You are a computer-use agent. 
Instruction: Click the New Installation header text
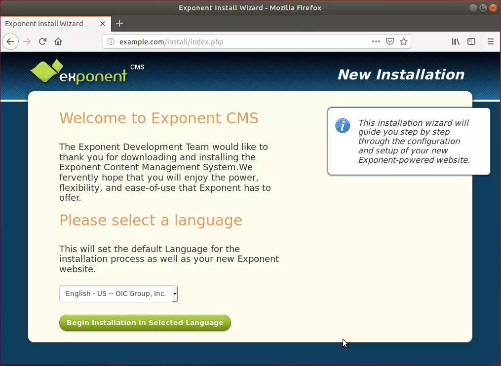401,74
